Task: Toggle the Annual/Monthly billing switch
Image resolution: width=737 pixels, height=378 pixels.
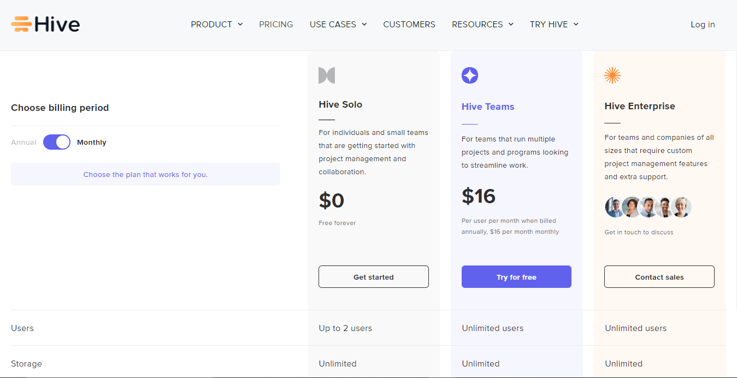Action: [x=57, y=142]
